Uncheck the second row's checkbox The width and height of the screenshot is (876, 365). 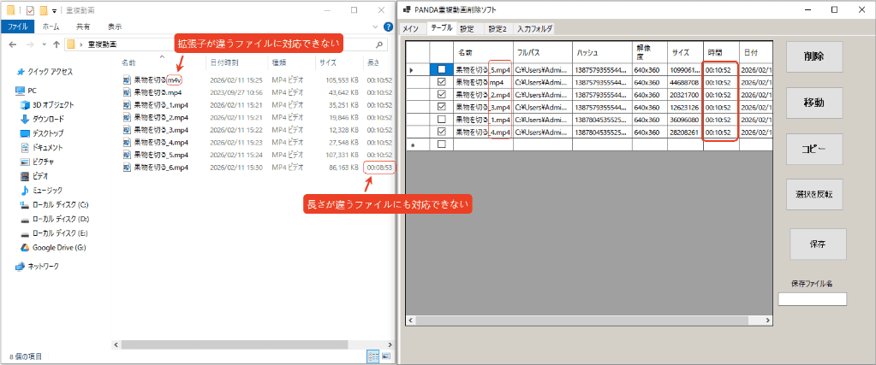(x=441, y=82)
